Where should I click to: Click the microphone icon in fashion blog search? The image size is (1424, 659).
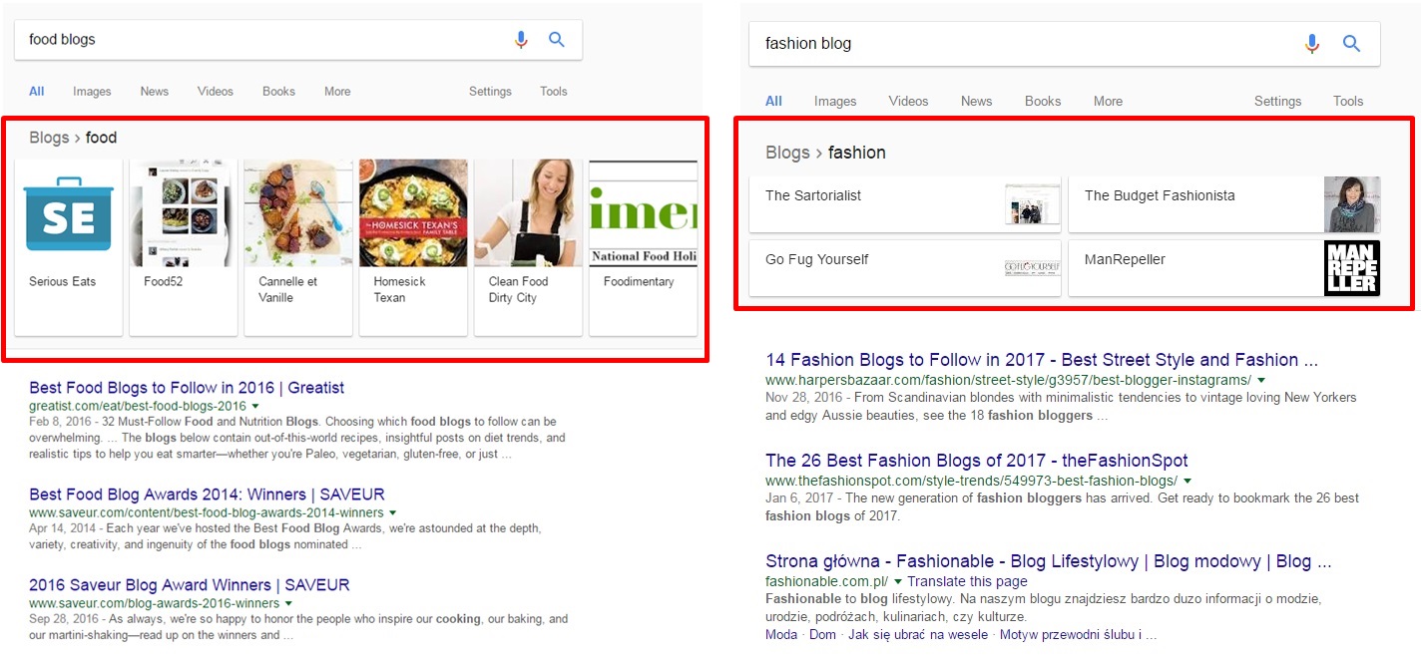coord(1312,44)
